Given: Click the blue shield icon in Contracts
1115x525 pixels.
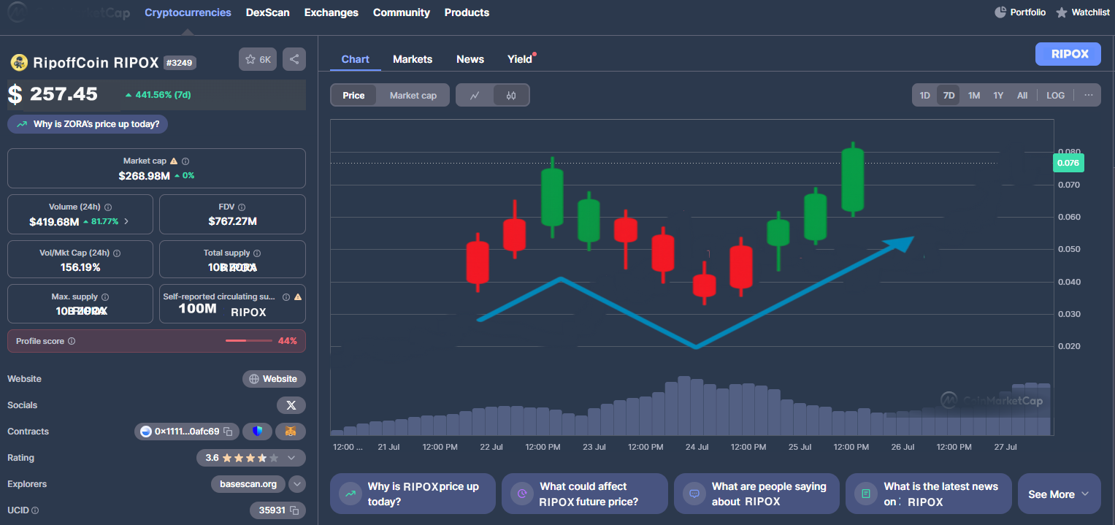Looking at the screenshot, I should 257,432.
